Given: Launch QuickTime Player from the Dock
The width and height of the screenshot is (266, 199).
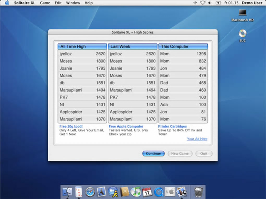Looking at the screenshot, I should point(159,192).
